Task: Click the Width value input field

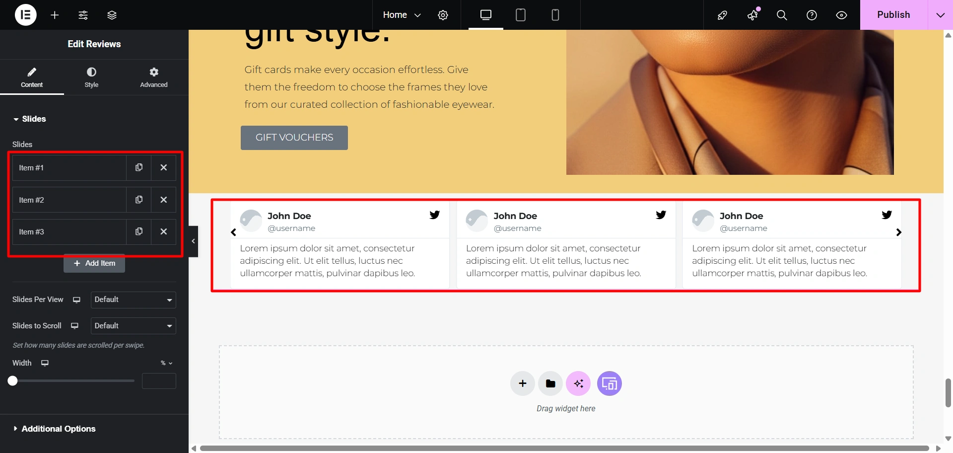Action: click(159, 381)
